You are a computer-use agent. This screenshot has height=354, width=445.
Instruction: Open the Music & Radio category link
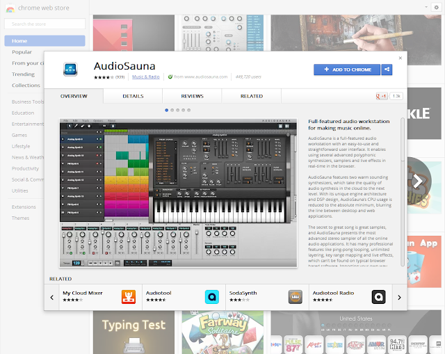tap(146, 77)
